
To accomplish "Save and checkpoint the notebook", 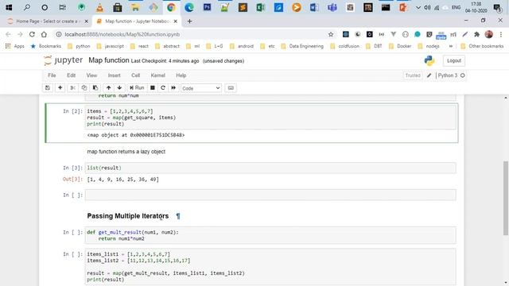I will (48, 88).
